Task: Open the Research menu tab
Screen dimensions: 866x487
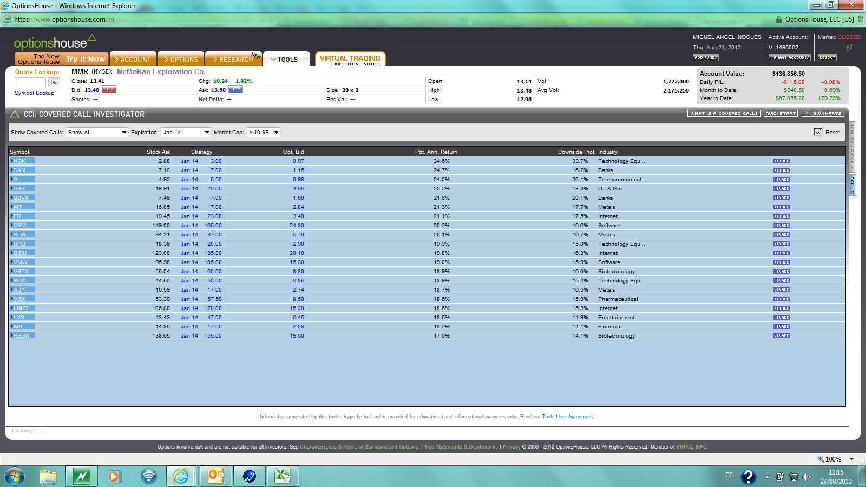Action: [x=233, y=59]
